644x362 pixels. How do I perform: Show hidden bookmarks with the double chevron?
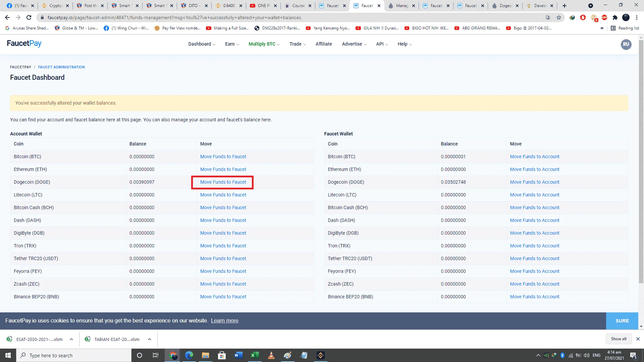coord(602,28)
